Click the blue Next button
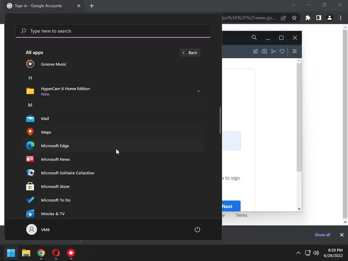The image size is (348, 261). click(x=231, y=206)
